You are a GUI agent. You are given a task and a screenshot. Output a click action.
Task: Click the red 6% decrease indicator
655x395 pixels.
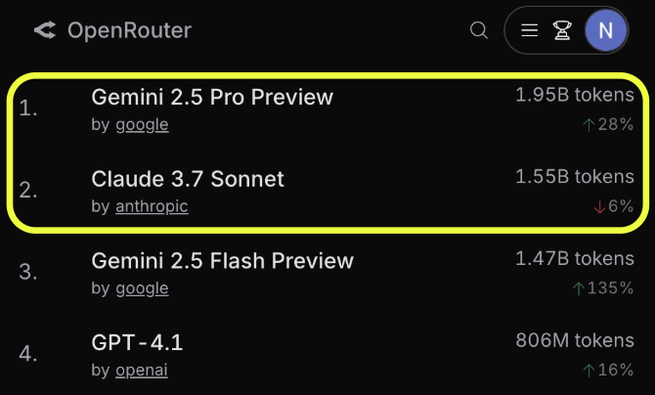click(x=613, y=206)
